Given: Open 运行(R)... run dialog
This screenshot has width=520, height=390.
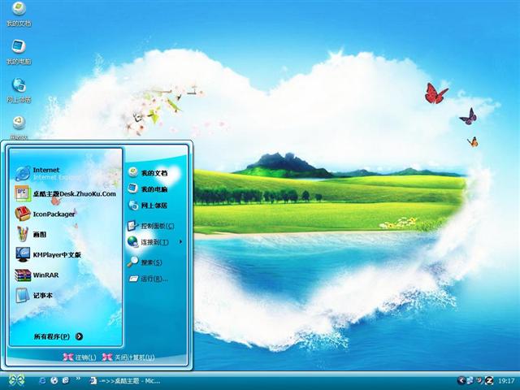Looking at the screenshot, I should [148, 279].
